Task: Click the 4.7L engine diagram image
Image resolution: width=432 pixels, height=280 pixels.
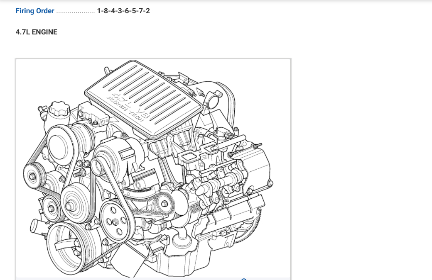Action: 153,169
